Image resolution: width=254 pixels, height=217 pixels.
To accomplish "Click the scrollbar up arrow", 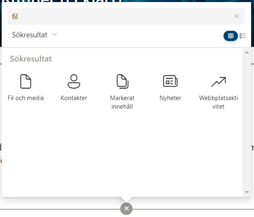I will 247,53.
